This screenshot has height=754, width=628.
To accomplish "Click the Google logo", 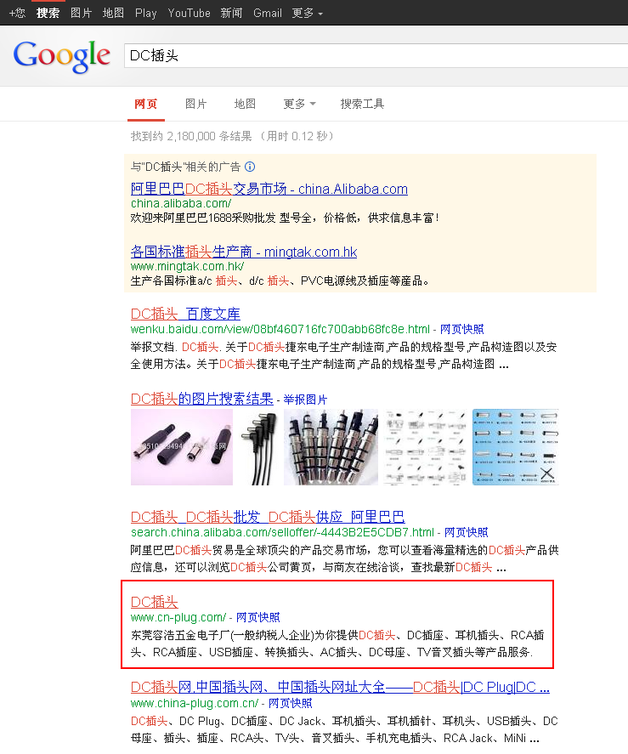I will pos(62,56).
